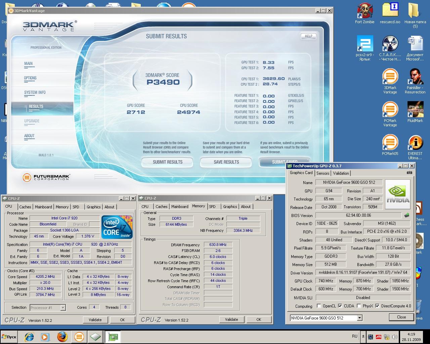
Task: Click the BIOS save chip icon in GPU-Z
Action: [407, 215]
